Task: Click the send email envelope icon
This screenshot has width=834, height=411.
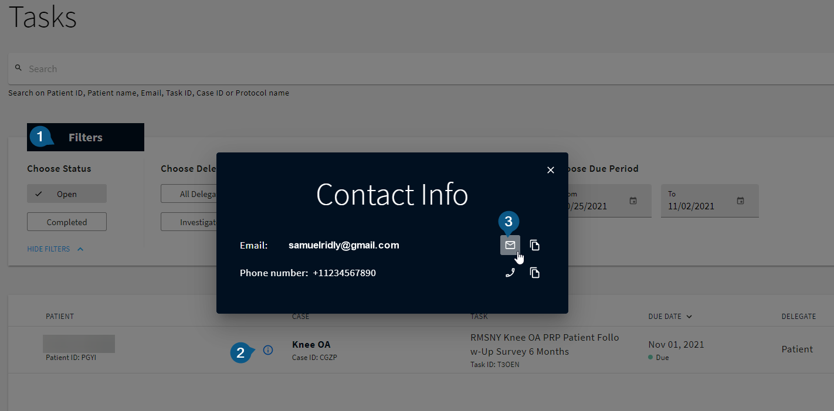Action: pyautogui.click(x=510, y=245)
